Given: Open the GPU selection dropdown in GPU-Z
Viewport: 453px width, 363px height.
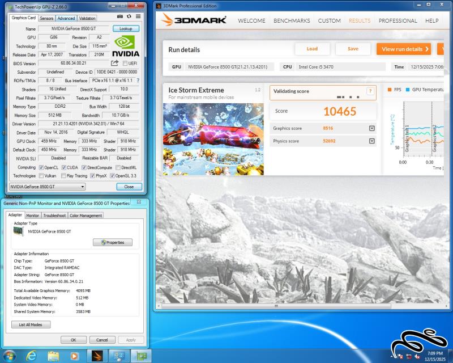Looking at the screenshot, I should coord(48,187).
